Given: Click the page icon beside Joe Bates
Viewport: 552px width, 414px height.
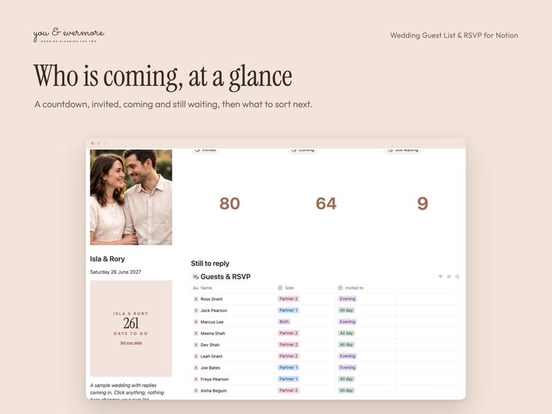Looking at the screenshot, I should coord(196,367).
